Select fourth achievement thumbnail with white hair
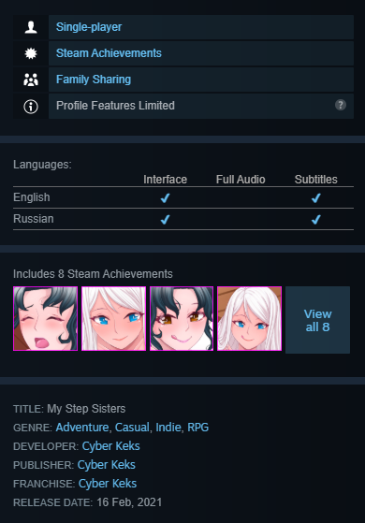The image size is (365, 523). (x=250, y=318)
